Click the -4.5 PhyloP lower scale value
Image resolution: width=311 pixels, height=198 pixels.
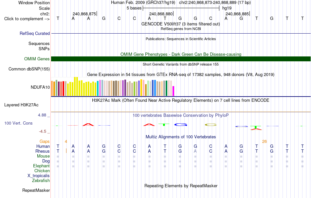[x=43, y=131]
